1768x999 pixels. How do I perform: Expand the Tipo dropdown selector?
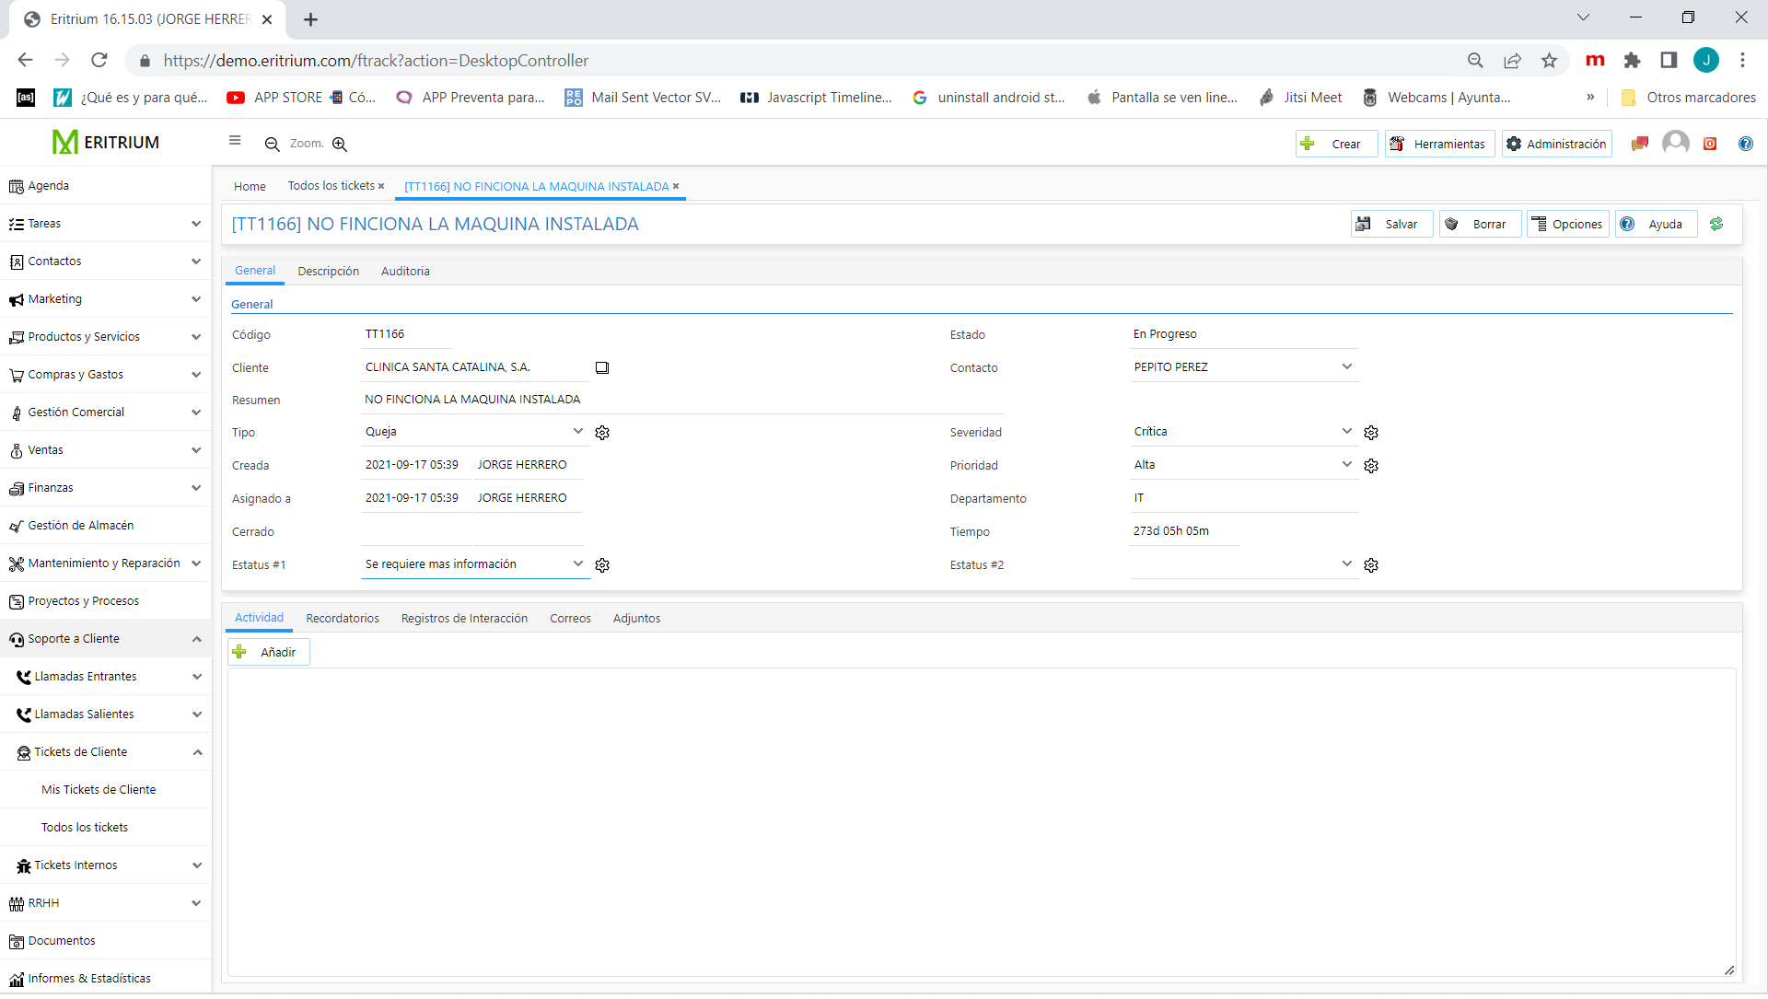[x=578, y=431]
